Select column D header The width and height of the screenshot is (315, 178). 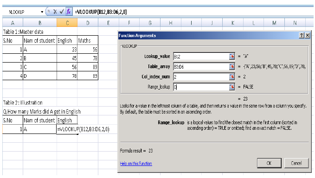tap(88, 23)
